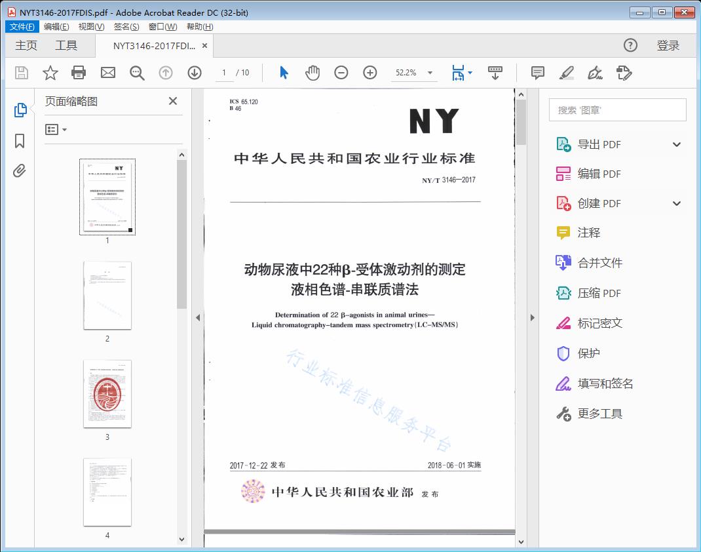The width and height of the screenshot is (701, 552).
Task: Expand the 创建 PDF chevron
Action: point(676,203)
